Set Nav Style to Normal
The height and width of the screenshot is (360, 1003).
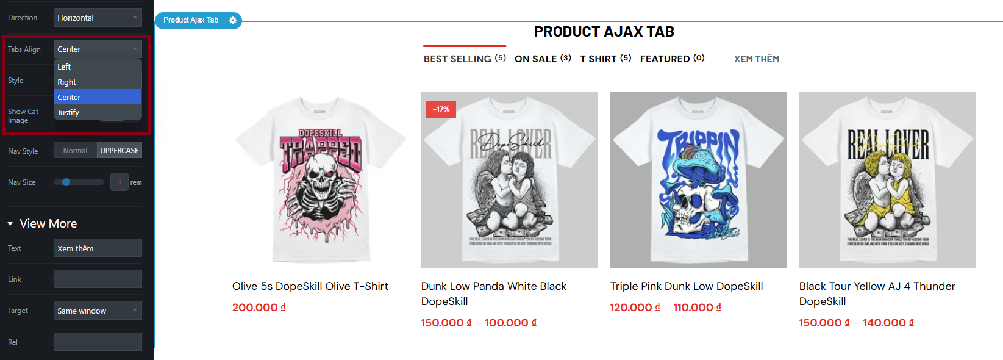[75, 150]
